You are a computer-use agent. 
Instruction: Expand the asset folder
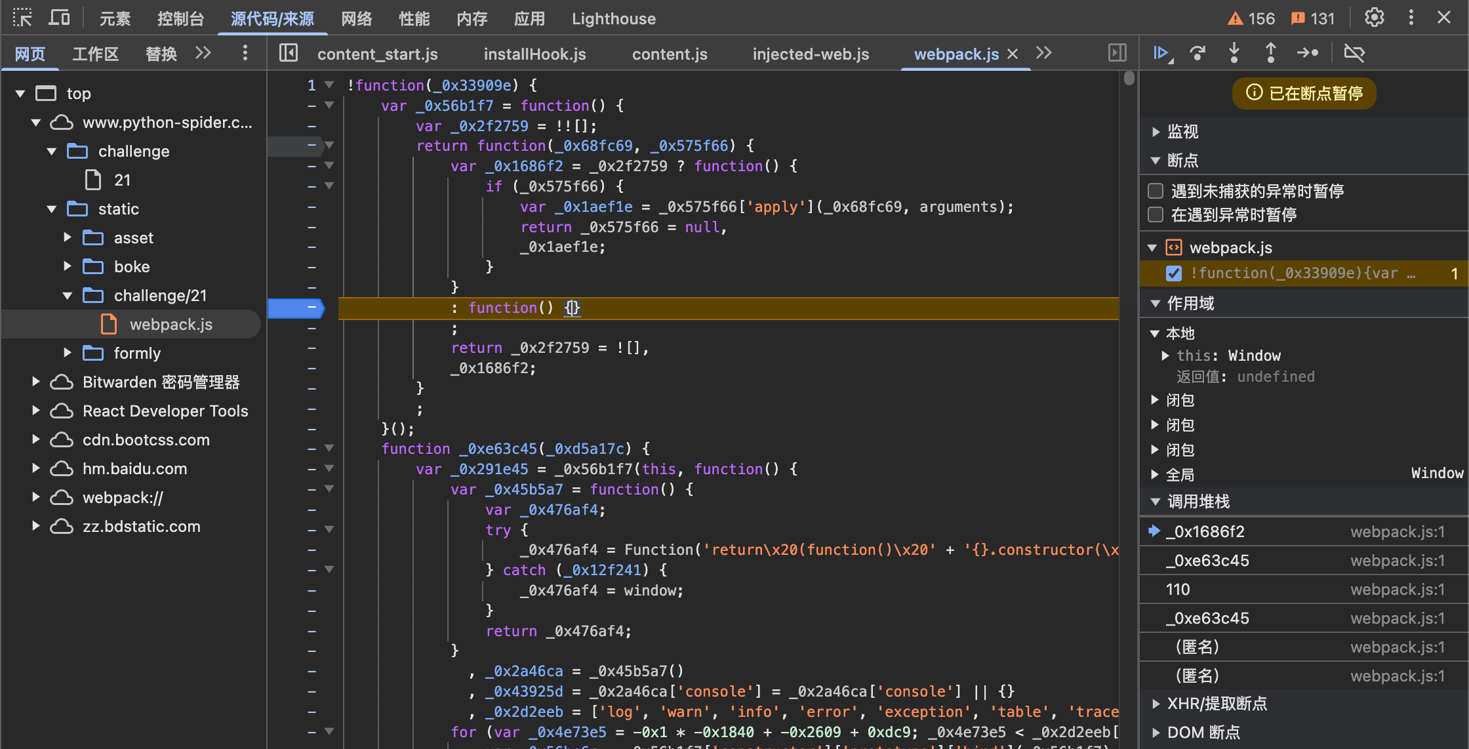point(68,237)
